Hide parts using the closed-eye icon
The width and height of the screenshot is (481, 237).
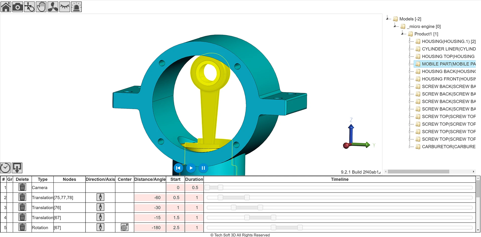[x=65, y=7]
